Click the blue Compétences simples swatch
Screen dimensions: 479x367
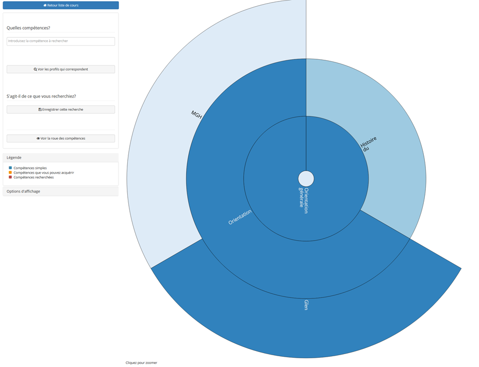10,168
